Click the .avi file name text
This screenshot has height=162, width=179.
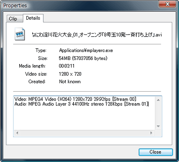pos(97,35)
